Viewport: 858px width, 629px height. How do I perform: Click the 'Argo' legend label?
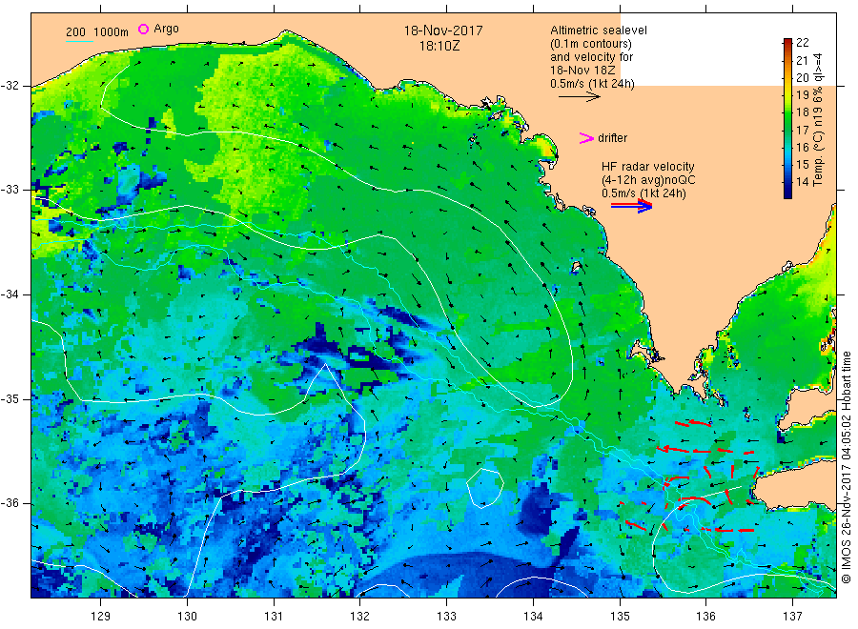pos(166,29)
